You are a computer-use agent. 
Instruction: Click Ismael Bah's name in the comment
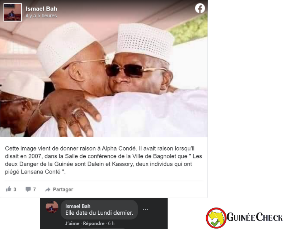click(x=78, y=206)
